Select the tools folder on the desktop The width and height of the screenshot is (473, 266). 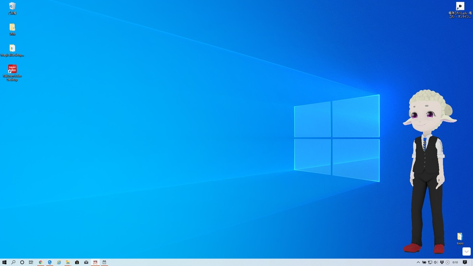tap(460, 239)
